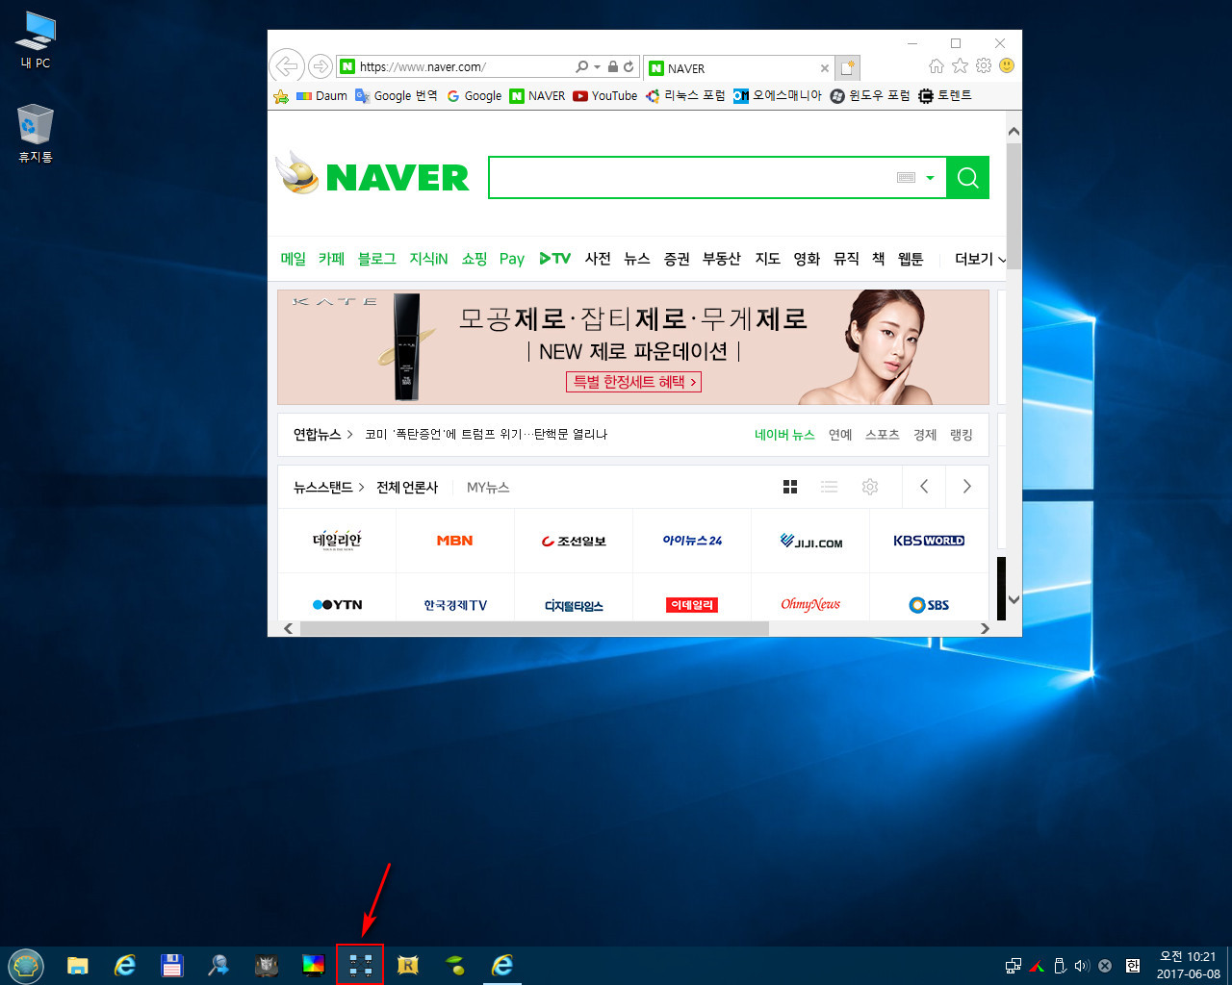Click the browser Forward arrow button
This screenshot has height=985, width=1232.
click(320, 65)
